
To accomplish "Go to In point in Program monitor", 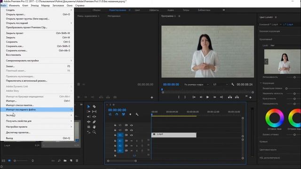I will tap(194, 97).
